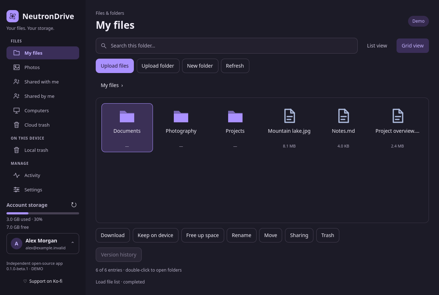Screen dimensions: 439x295
Task: Go to Shared by me
Action: click(43, 96)
